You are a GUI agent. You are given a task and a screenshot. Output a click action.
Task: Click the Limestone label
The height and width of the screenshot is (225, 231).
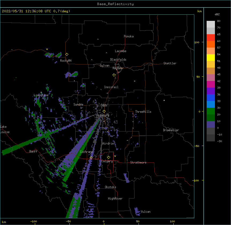41,95
